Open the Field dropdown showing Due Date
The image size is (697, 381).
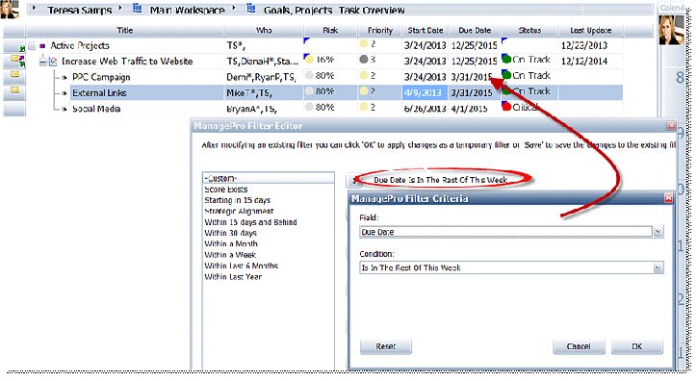pos(658,232)
